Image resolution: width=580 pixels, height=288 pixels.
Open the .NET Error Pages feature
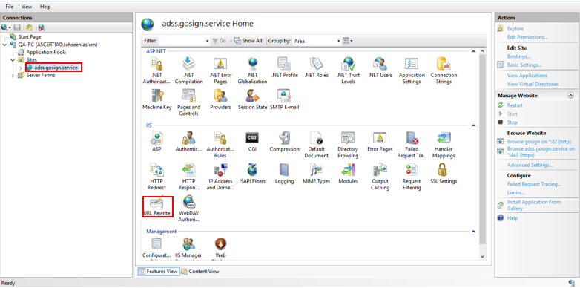coord(220,71)
